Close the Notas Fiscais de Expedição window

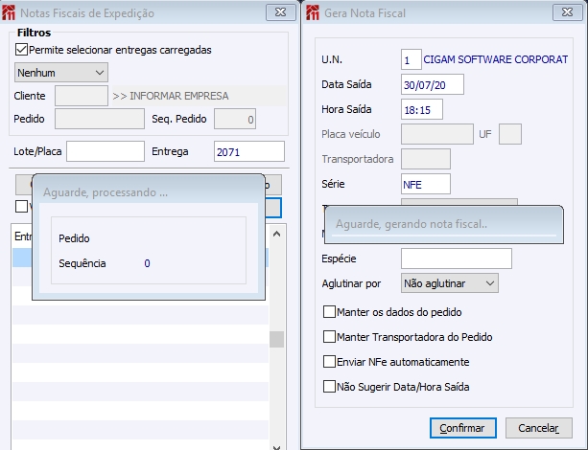(x=280, y=12)
